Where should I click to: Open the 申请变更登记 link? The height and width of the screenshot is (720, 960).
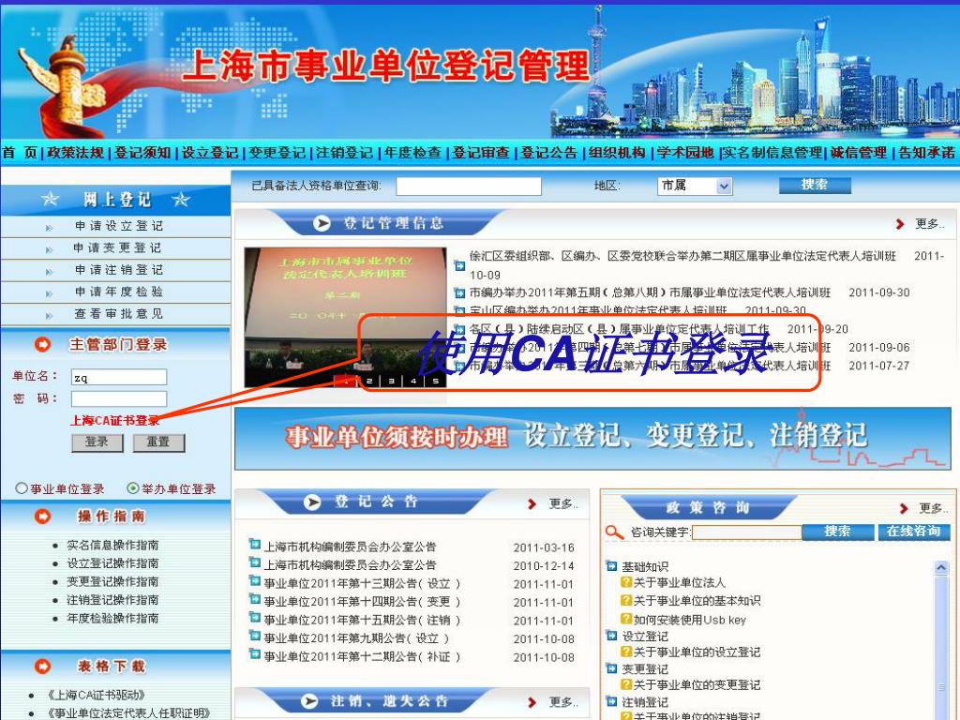click(x=117, y=247)
